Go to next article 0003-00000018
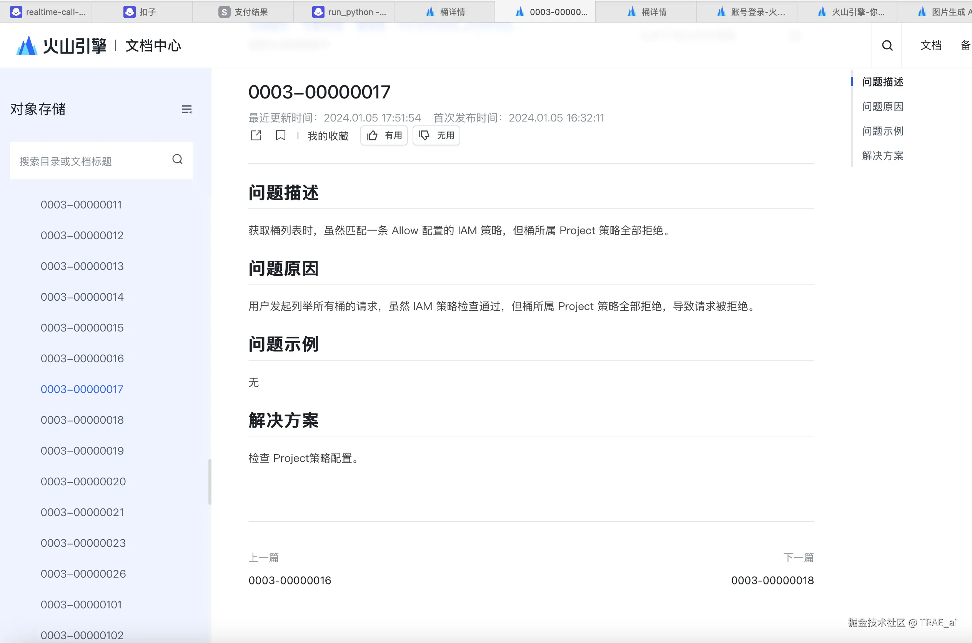 tap(772, 580)
